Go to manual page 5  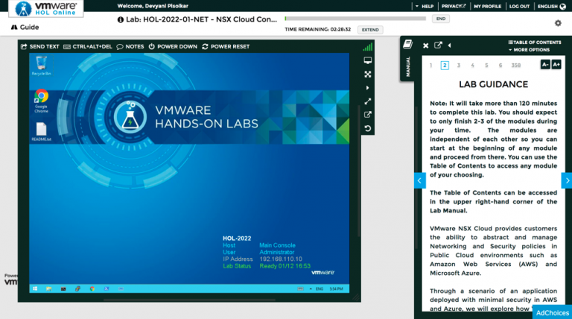[486, 66]
